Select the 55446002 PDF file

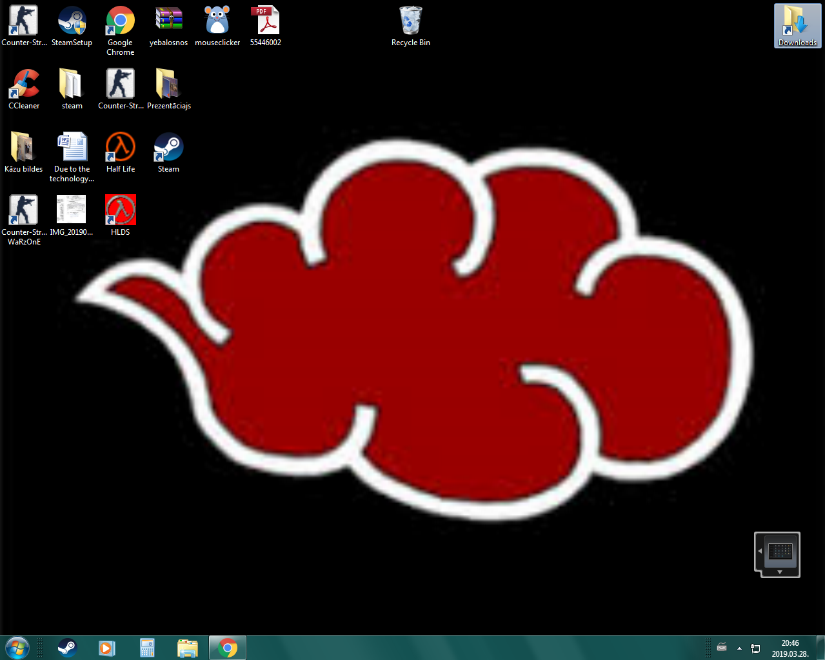point(266,26)
